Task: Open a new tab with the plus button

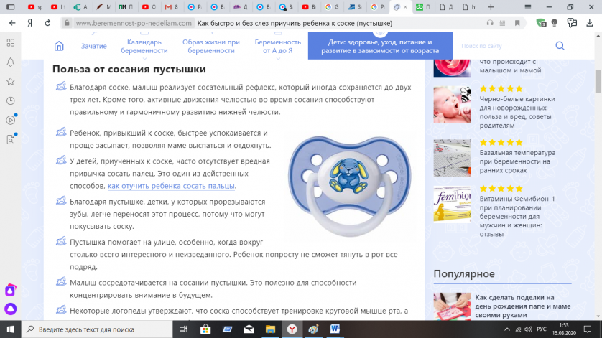Action: (491, 7)
